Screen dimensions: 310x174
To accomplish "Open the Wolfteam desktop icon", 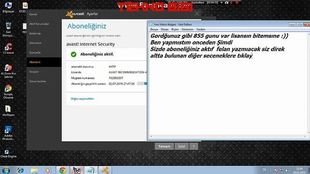I will [x=8, y=111].
